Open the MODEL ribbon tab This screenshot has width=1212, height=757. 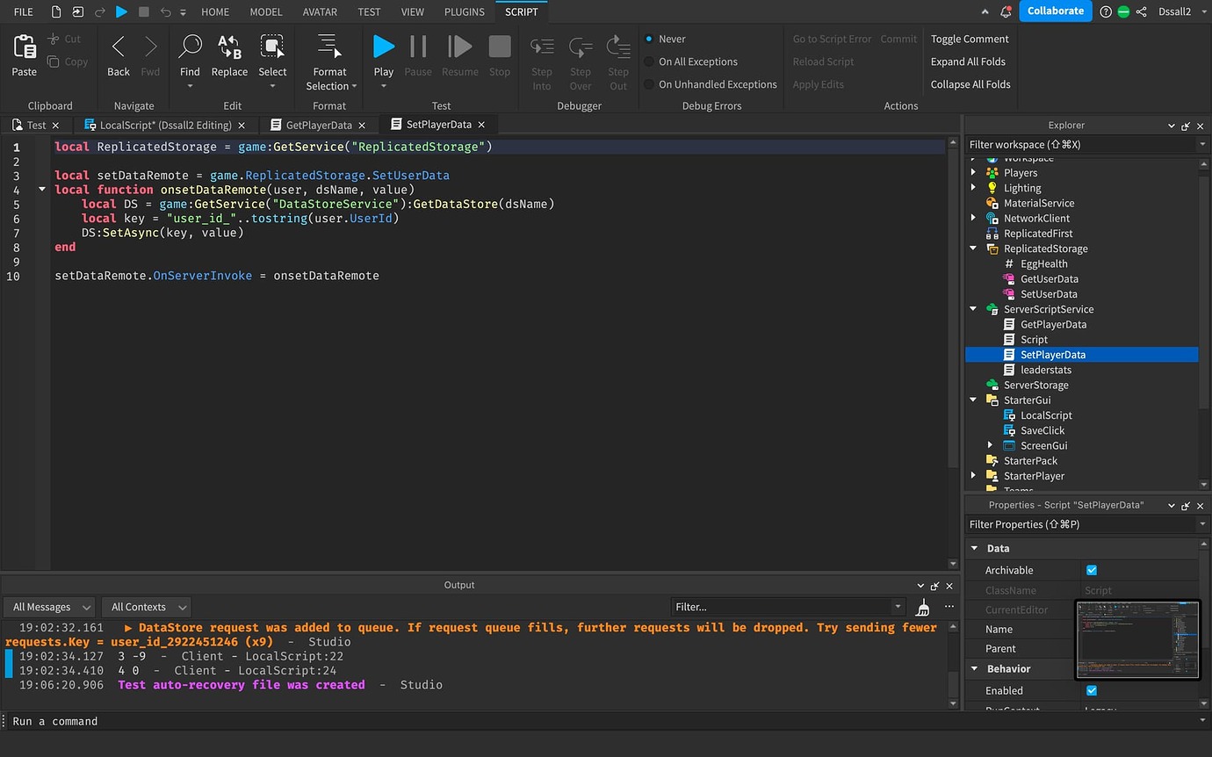[x=266, y=12]
